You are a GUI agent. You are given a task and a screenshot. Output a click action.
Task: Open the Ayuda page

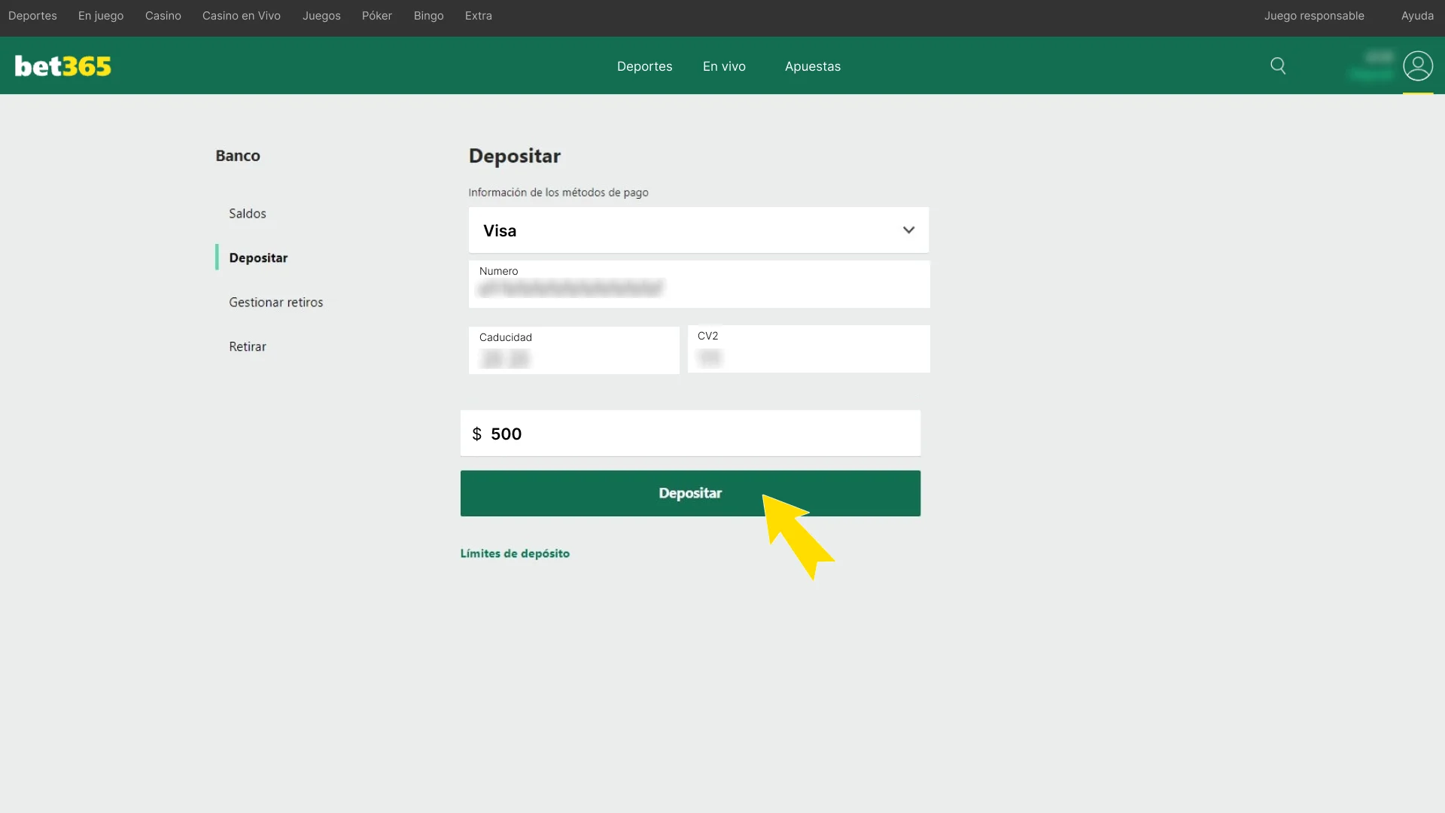[1419, 15]
